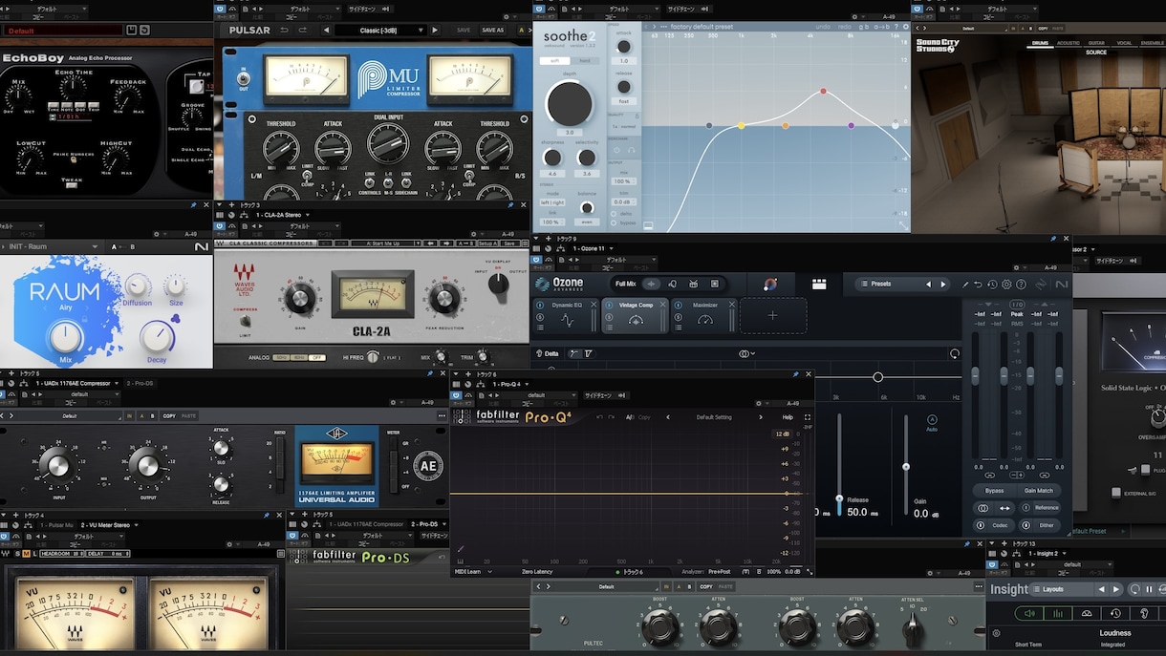Image resolution: width=1166 pixels, height=656 pixels.
Task: Go to previous Ozone preset arrow
Action: 927,284
